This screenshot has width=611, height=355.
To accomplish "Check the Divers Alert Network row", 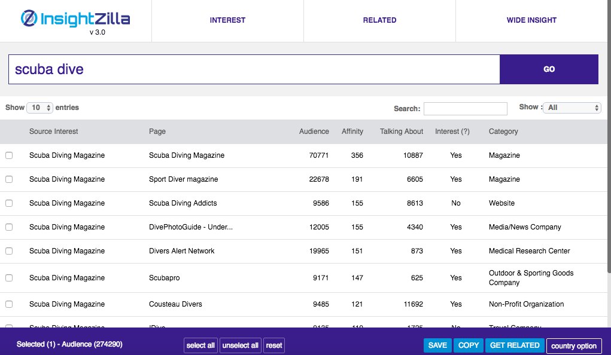I will pyautogui.click(x=9, y=251).
